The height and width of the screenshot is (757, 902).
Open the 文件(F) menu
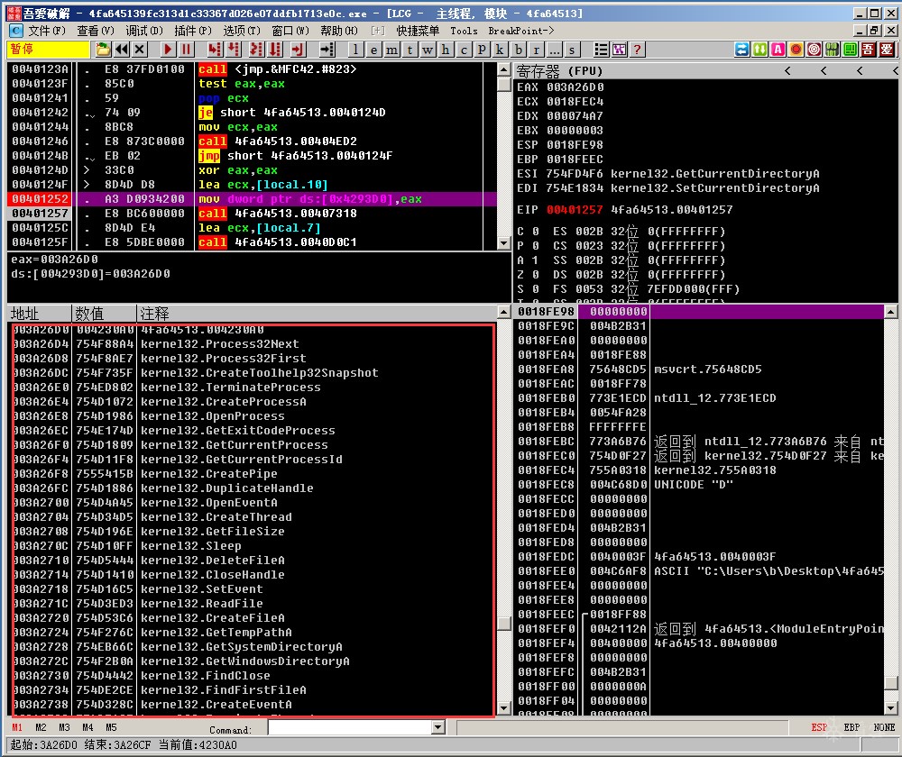click(x=47, y=31)
